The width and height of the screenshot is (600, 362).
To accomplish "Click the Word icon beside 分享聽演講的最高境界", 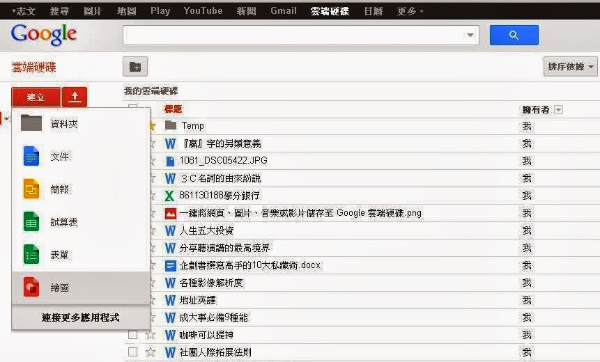I will [x=170, y=248].
